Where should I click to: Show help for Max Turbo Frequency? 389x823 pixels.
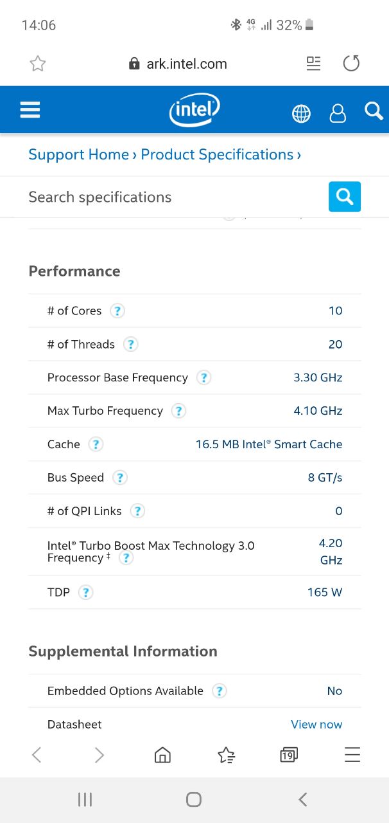[x=178, y=411]
